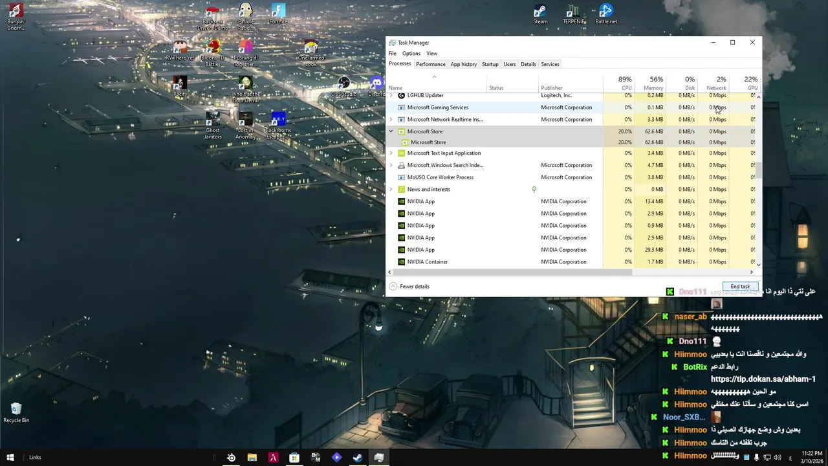
Task: Select the MoUSO Core Worker Process row
Action: point(571,177)
